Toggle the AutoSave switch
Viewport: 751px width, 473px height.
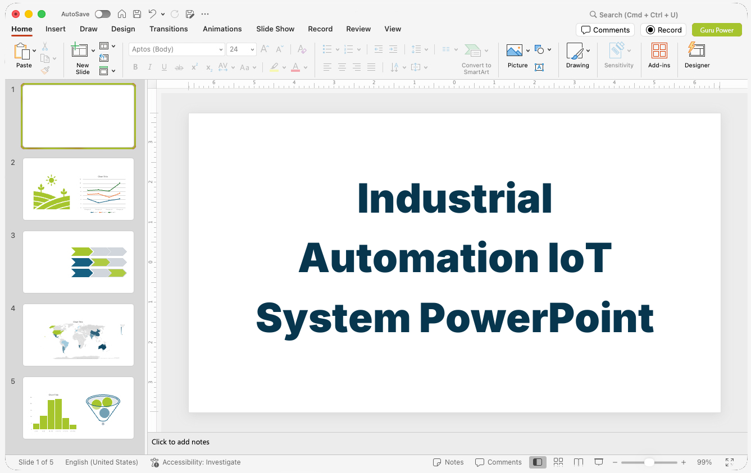(x=103, y=14)
